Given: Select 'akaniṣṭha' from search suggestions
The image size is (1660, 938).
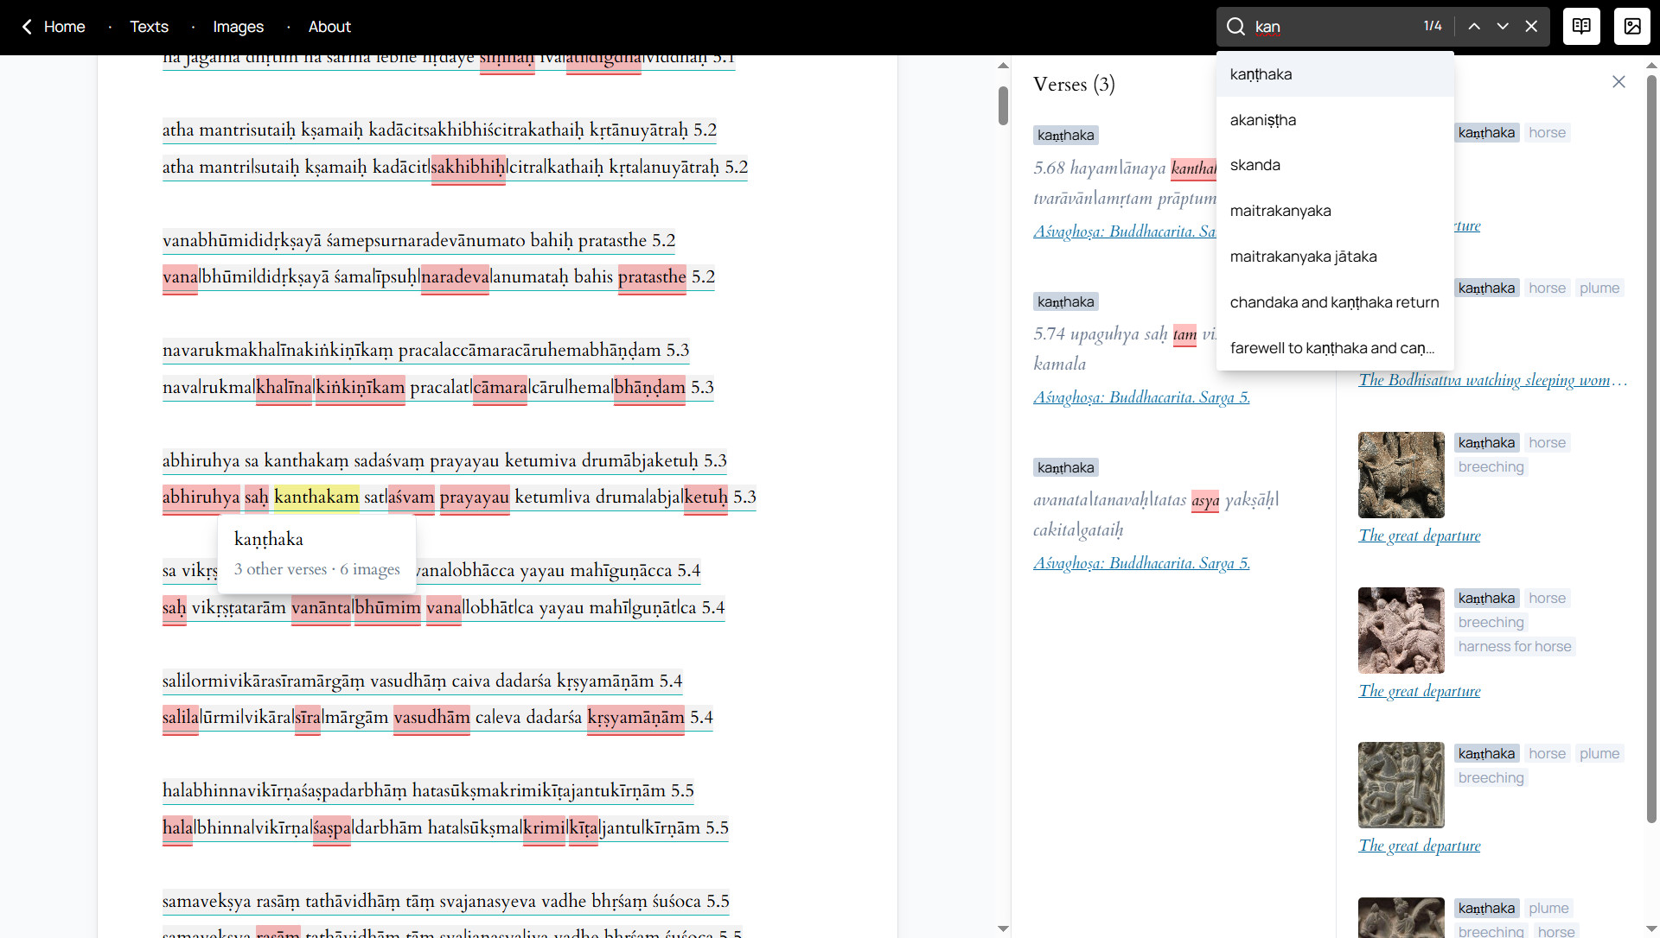Looking at the screenshot, I should click(x=1262, y=120).
